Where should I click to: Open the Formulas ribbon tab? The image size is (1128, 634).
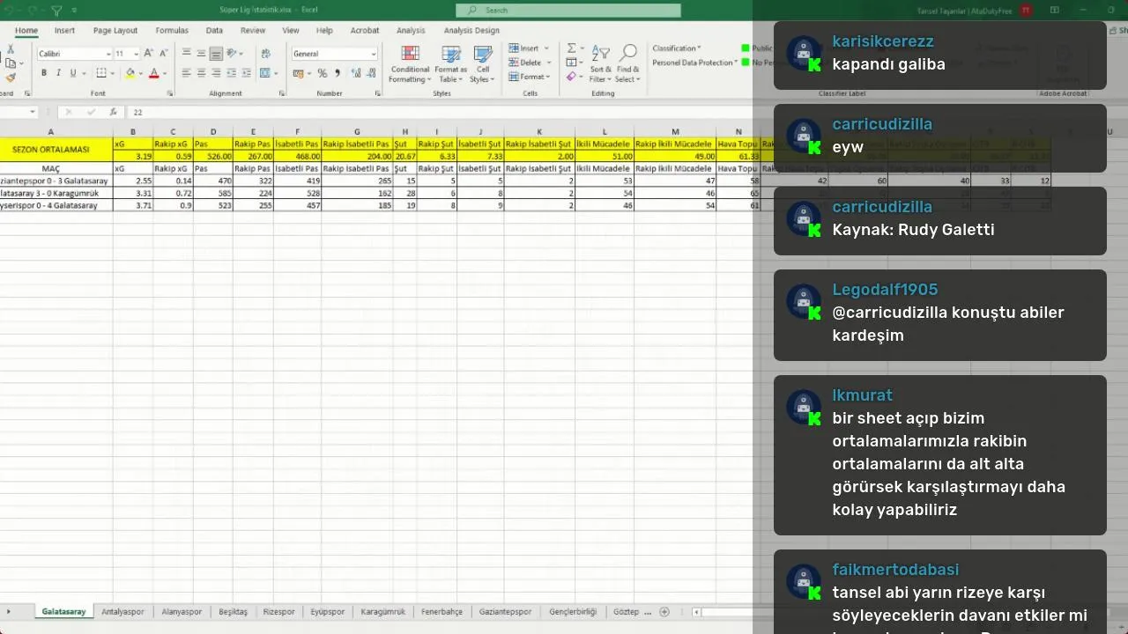click(172, 30)
